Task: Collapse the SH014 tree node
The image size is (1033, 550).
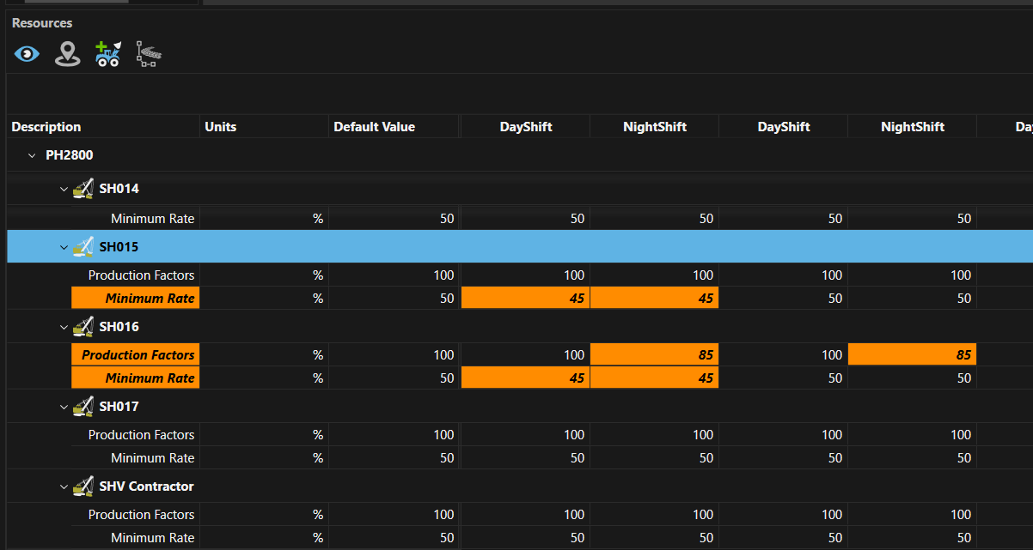Action: pyautogui.click(x=64, y=189)
